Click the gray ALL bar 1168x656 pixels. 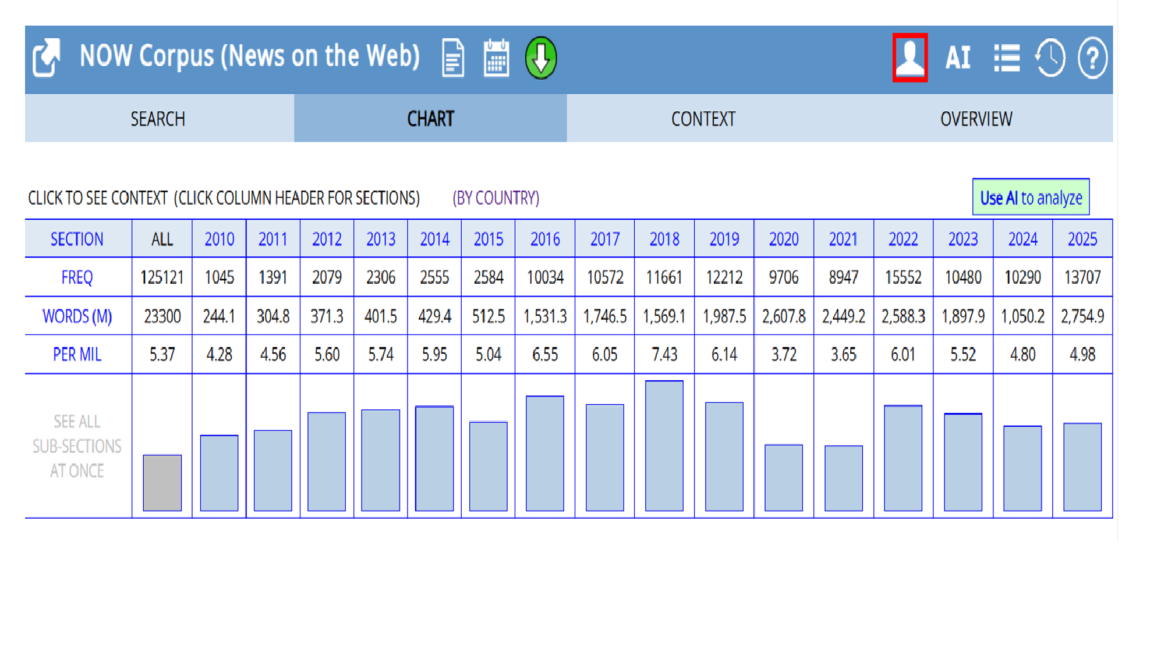[x=162, y=483]
